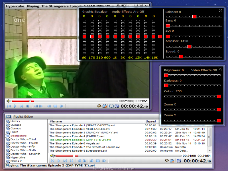Click play in the Playlist Editor controls
The width and height of the screenshot is (228, 171).
coord(59,161)
